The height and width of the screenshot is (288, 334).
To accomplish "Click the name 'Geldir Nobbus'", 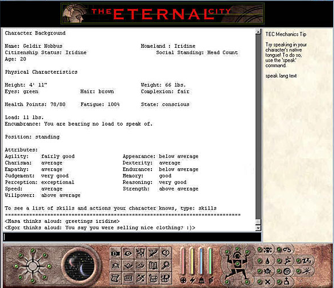I will point(43,46).
